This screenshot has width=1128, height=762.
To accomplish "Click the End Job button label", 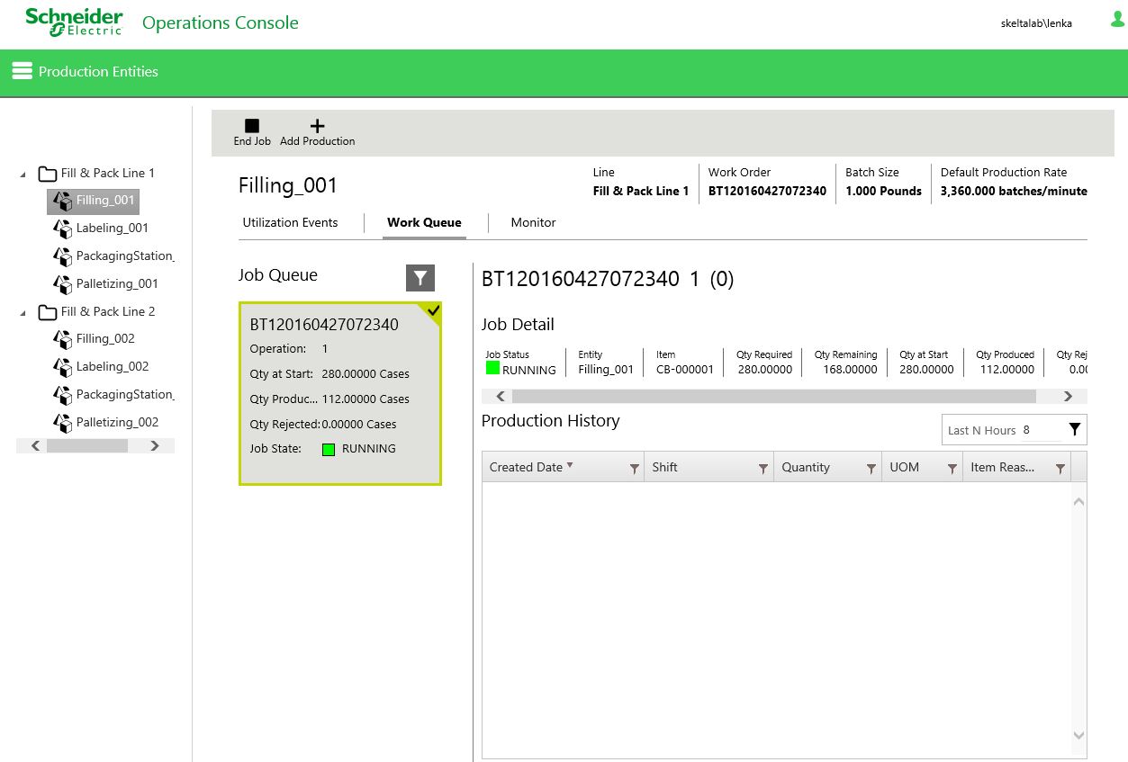I will click(x=252, y=141).
